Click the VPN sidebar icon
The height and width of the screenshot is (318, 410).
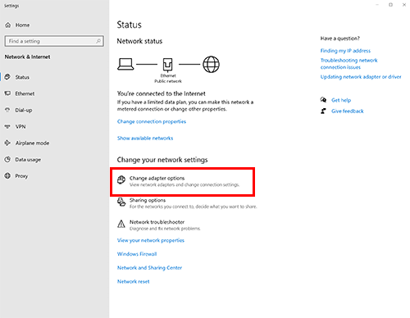pos(7,126)
